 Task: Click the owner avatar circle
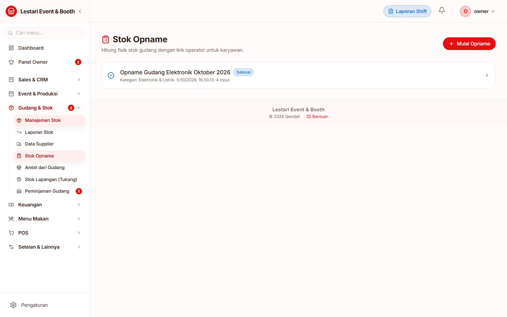[x=465, y=11]
